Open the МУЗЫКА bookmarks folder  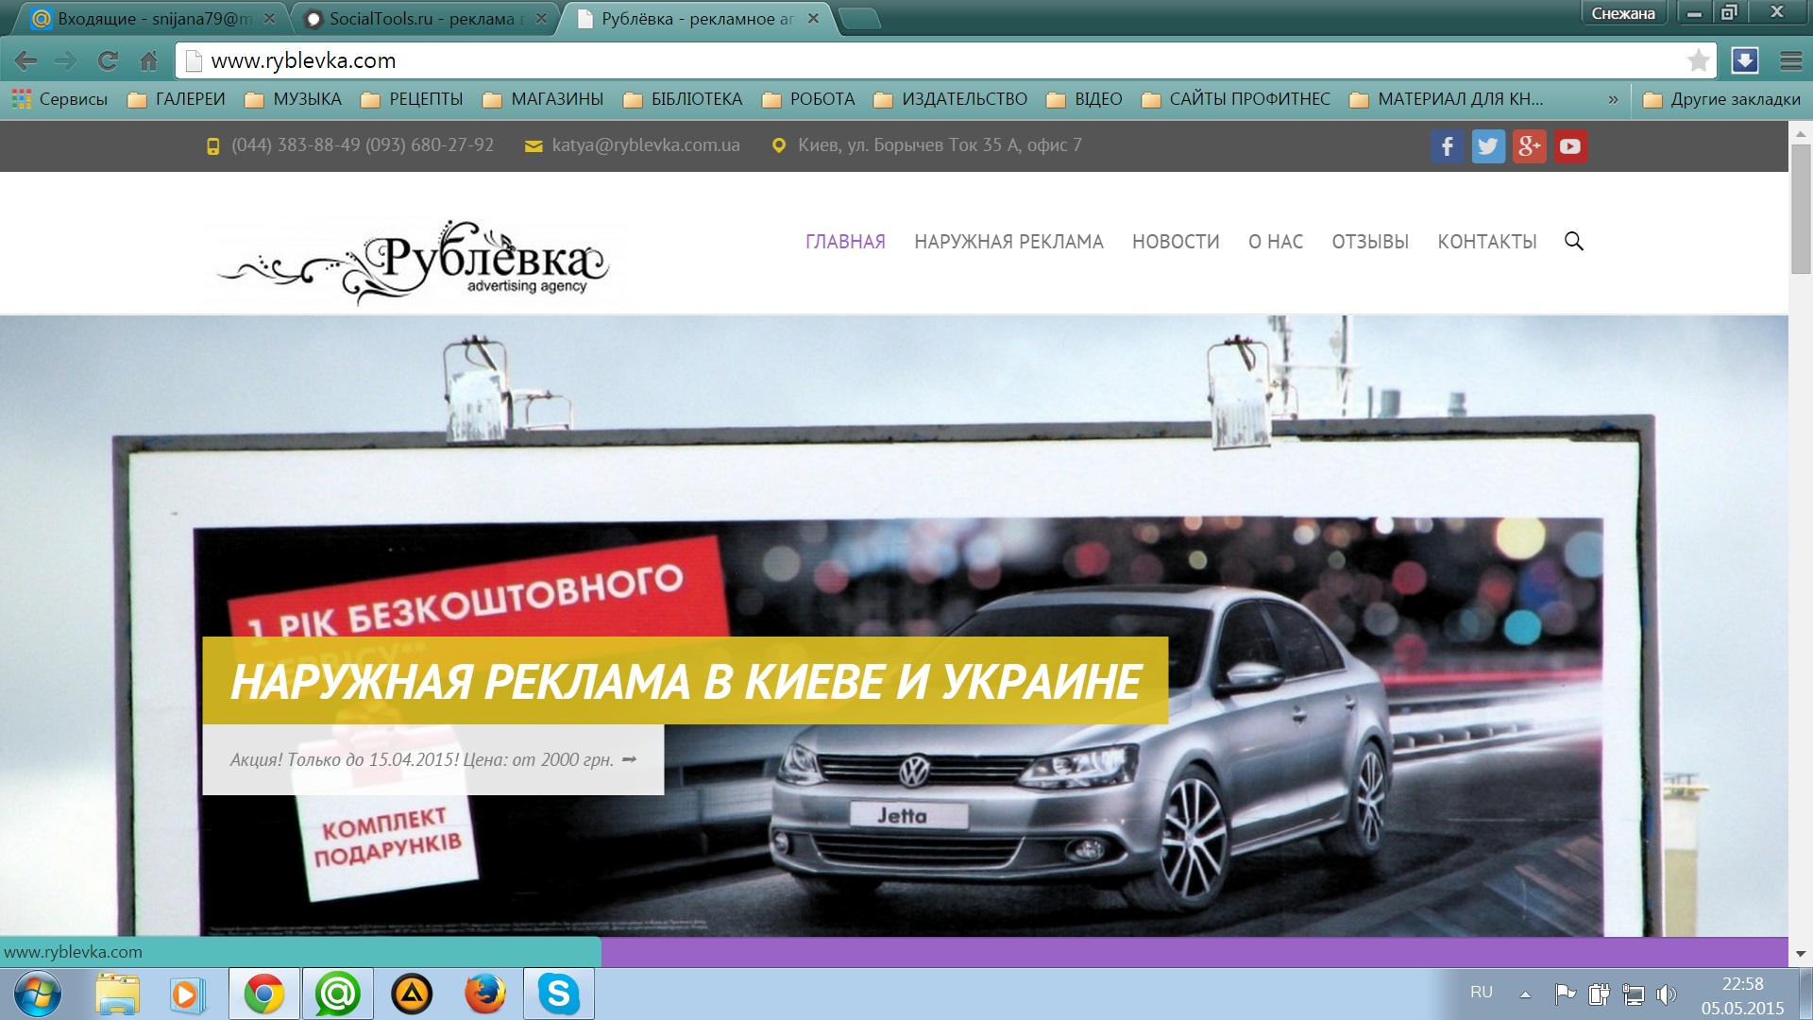coord(293,99)
